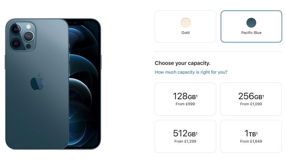Pick the 1TB capacity option
This screenshot has width=285, height=160.
coord(251,136)
